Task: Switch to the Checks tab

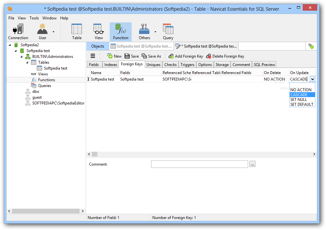Action: click(170, 65)
